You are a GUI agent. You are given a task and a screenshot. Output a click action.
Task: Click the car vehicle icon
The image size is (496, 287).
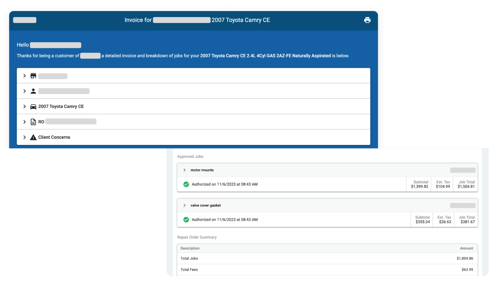[x=33, y=107]
